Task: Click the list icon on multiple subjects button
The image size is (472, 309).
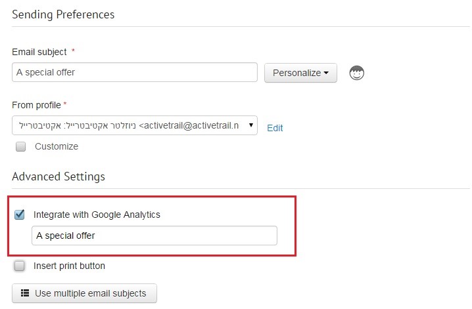Action: coord(25,293)
